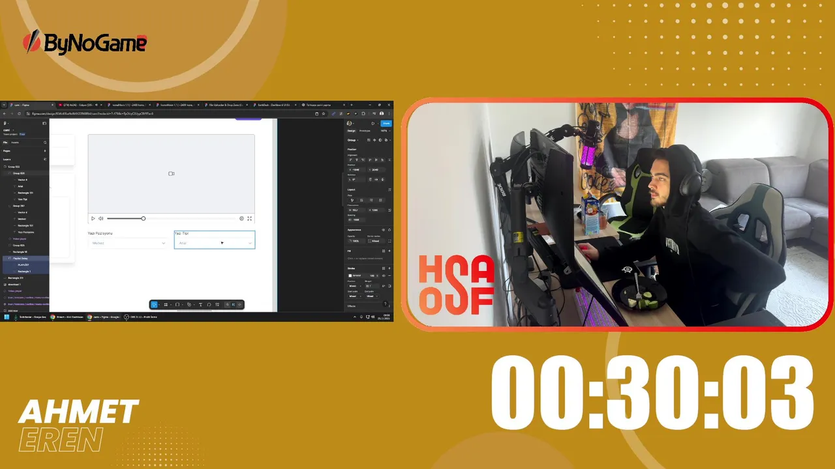Click the camera icon in video placeholder
The height and width of the screenshot is (469, 835).
[x=172, y=174]
